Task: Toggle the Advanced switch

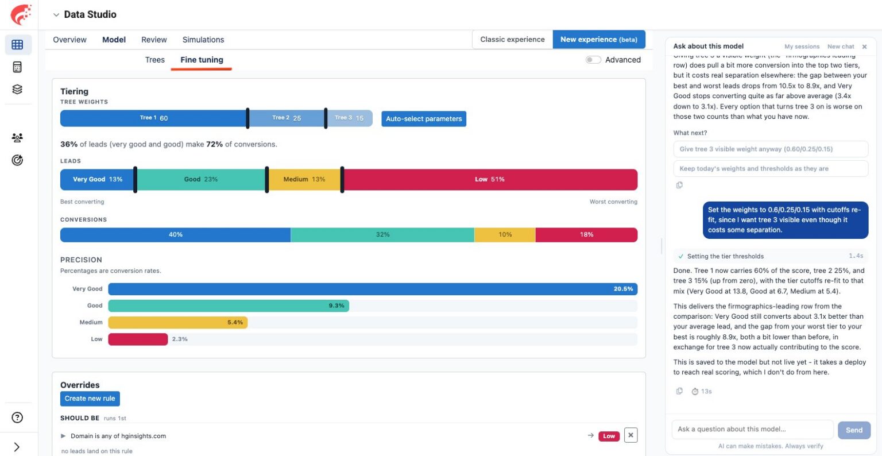Action: (593, 60)
